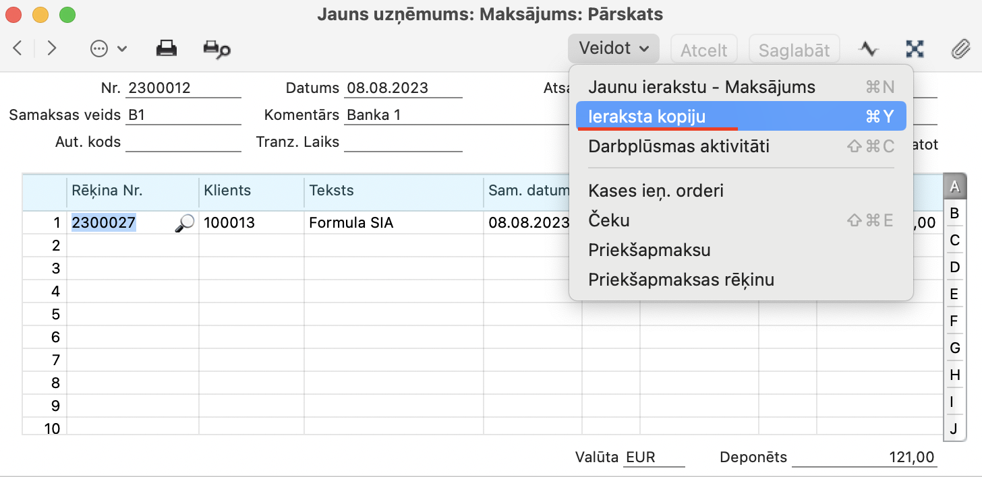This screenshot has height=477, width=982.
Task: Click the Komentārs field with Banka 1
Action: pos(445,115)
